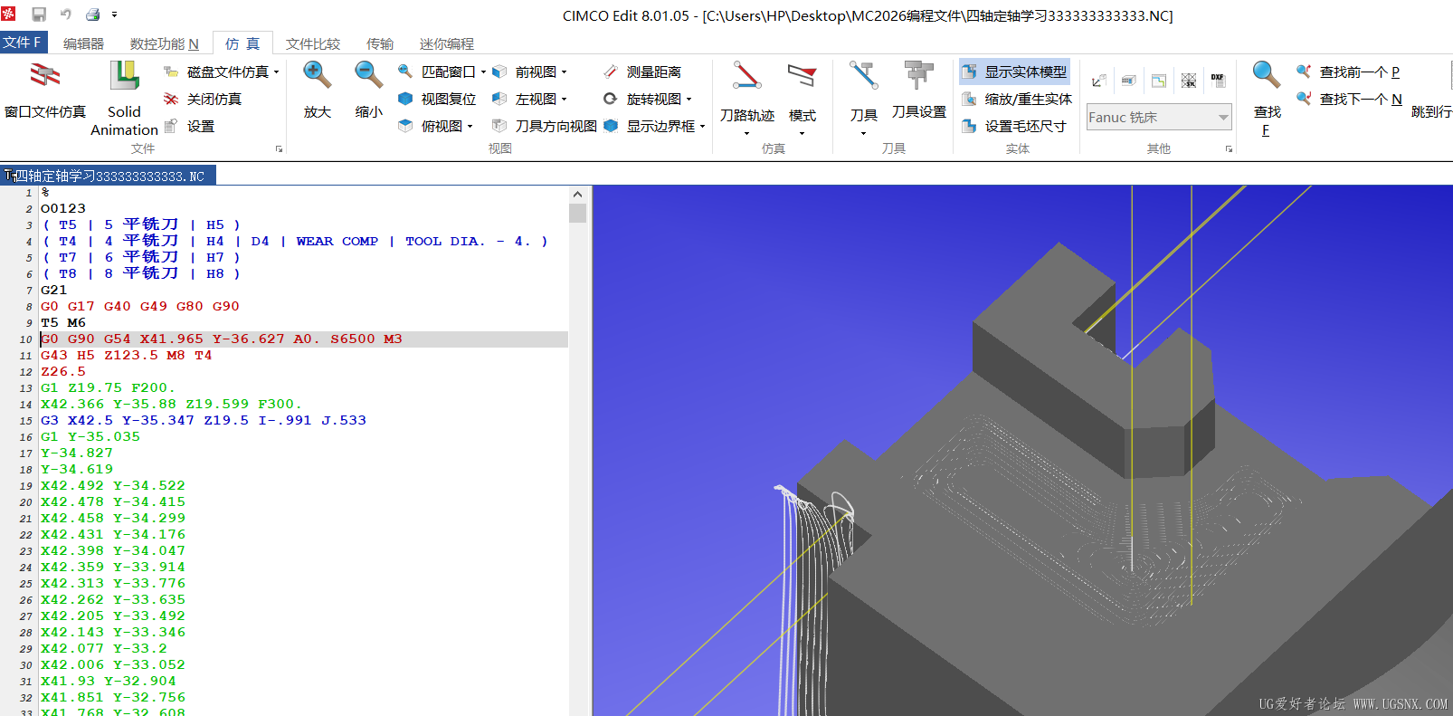Image resolution: width=1453 pixels, height=716 pixels.
Task: Click 设置毛坯尺寸 stock size setup
Action: pos(1014,126)
